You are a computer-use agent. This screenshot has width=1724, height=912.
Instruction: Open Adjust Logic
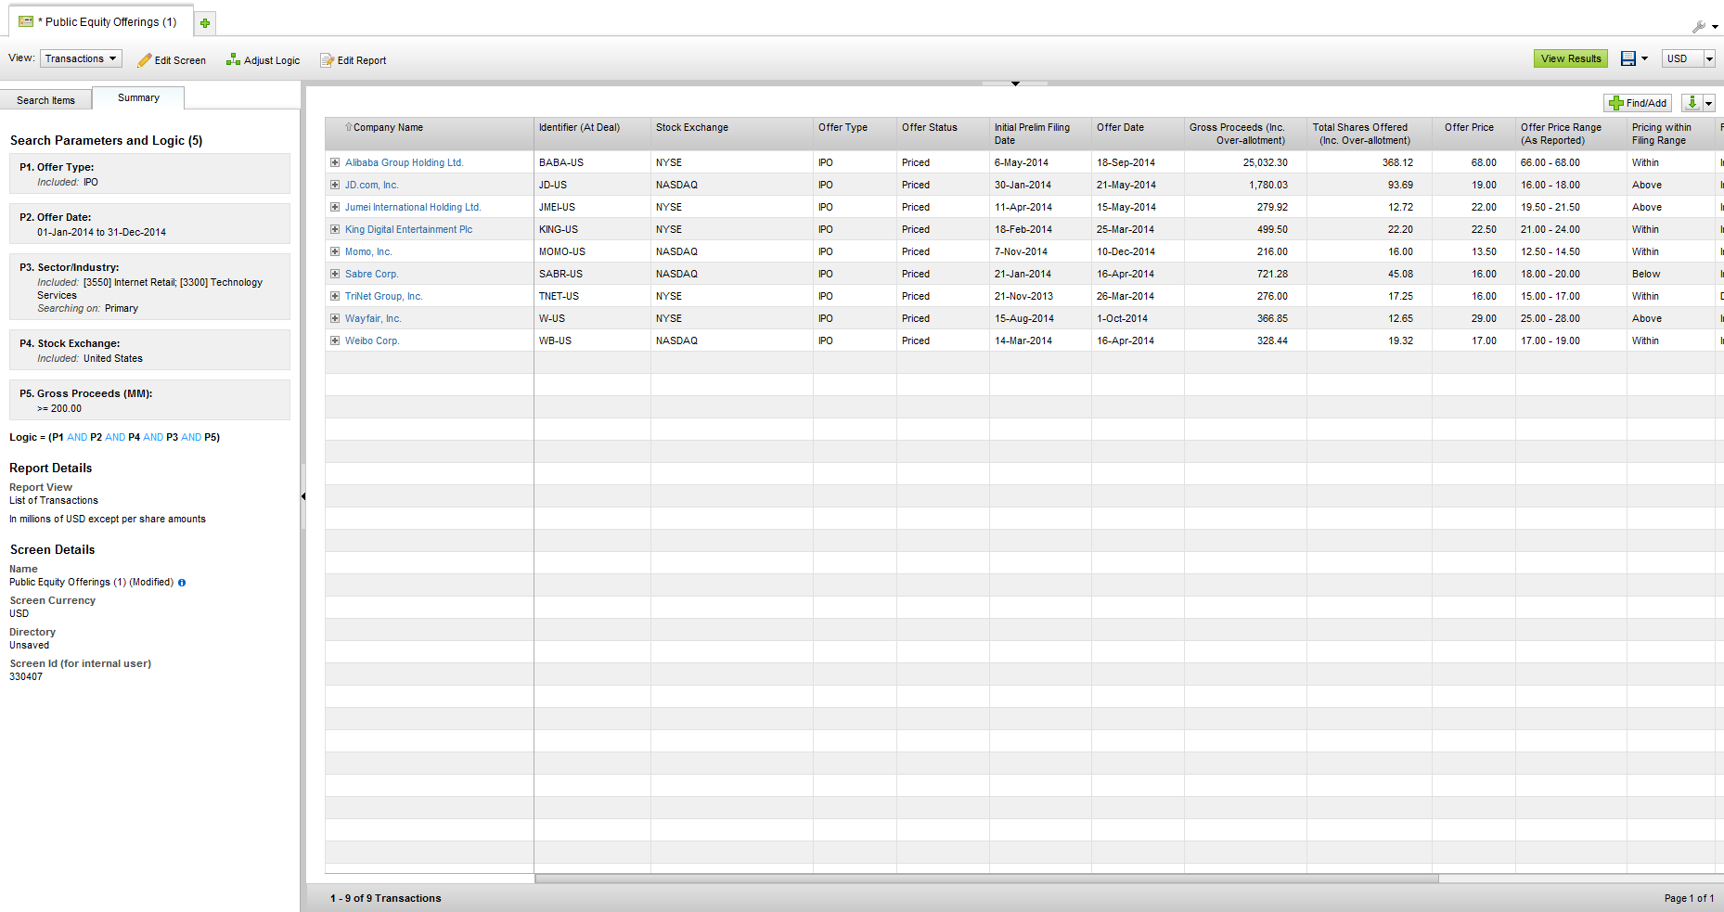(x=264, y=60)
